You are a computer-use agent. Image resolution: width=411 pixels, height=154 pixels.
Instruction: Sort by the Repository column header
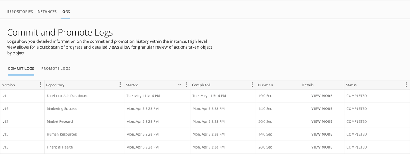(55, 85)
